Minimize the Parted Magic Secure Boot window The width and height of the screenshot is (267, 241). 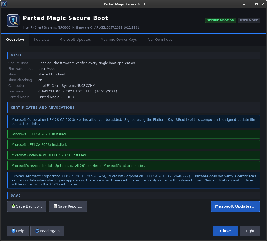tap(250, 4)
